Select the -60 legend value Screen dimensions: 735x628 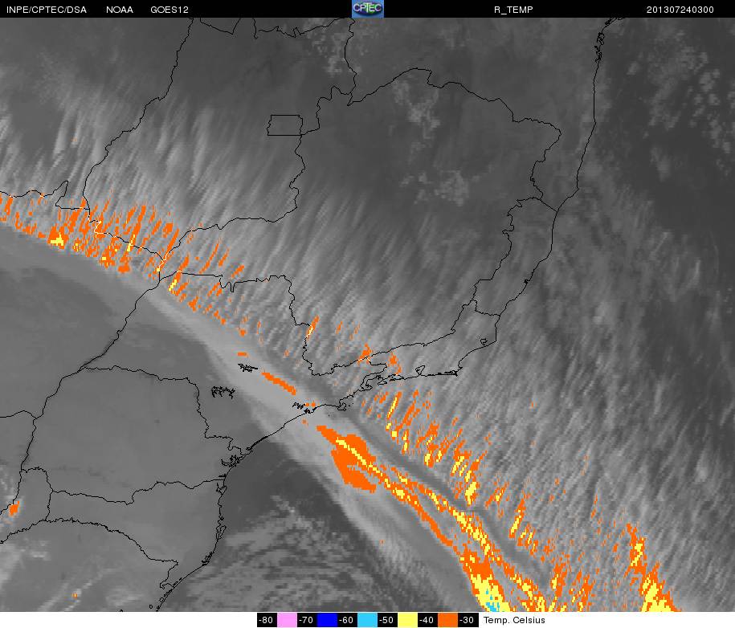pyautogui.click(x=347, y=620)
